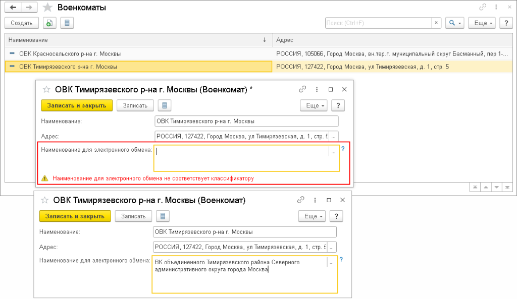Open address picker in lower form Адрес field
This screenshot has width=517, height=299.
[x=332, y=247]
